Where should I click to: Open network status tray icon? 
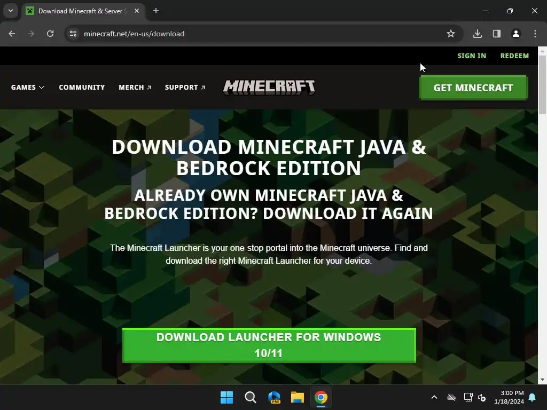coord(468,397)
